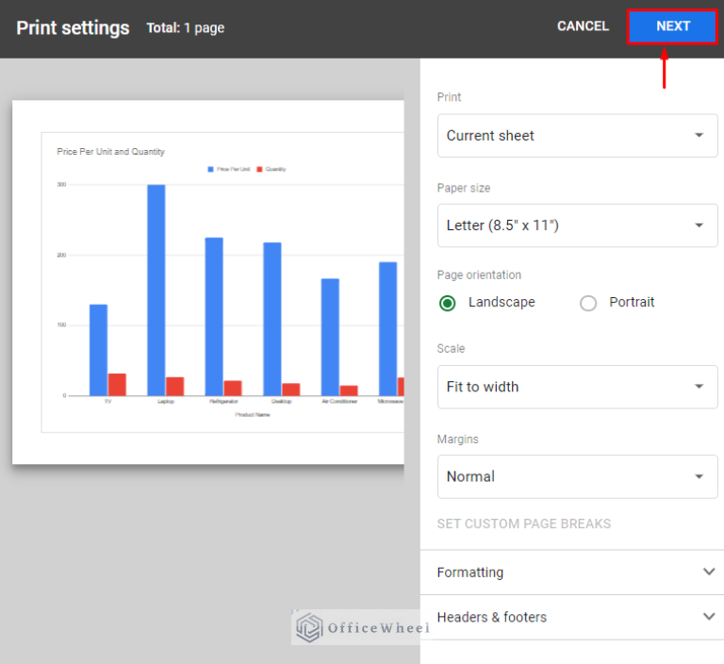Click the blue Price Per Unit legend swatch
Image resolution: width=724 pixels, height=664 pixels.
tap(210, 169)
